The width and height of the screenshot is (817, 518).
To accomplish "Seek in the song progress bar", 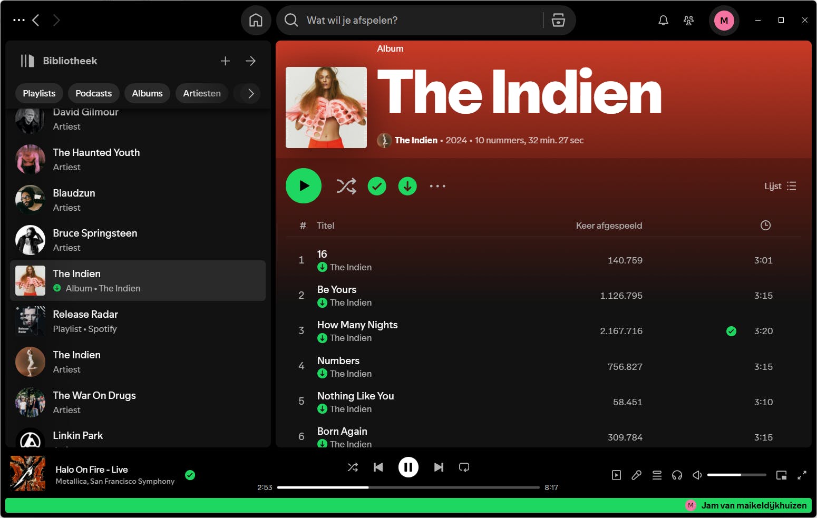I will [408, 487].
